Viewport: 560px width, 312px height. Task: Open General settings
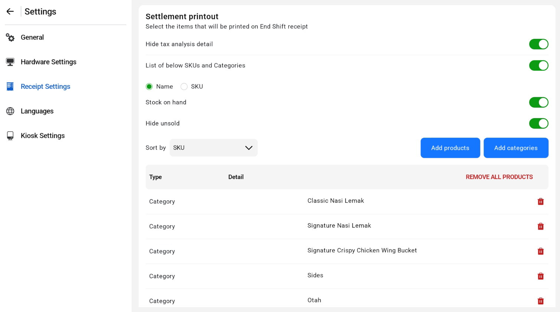(x=32, y=37)
